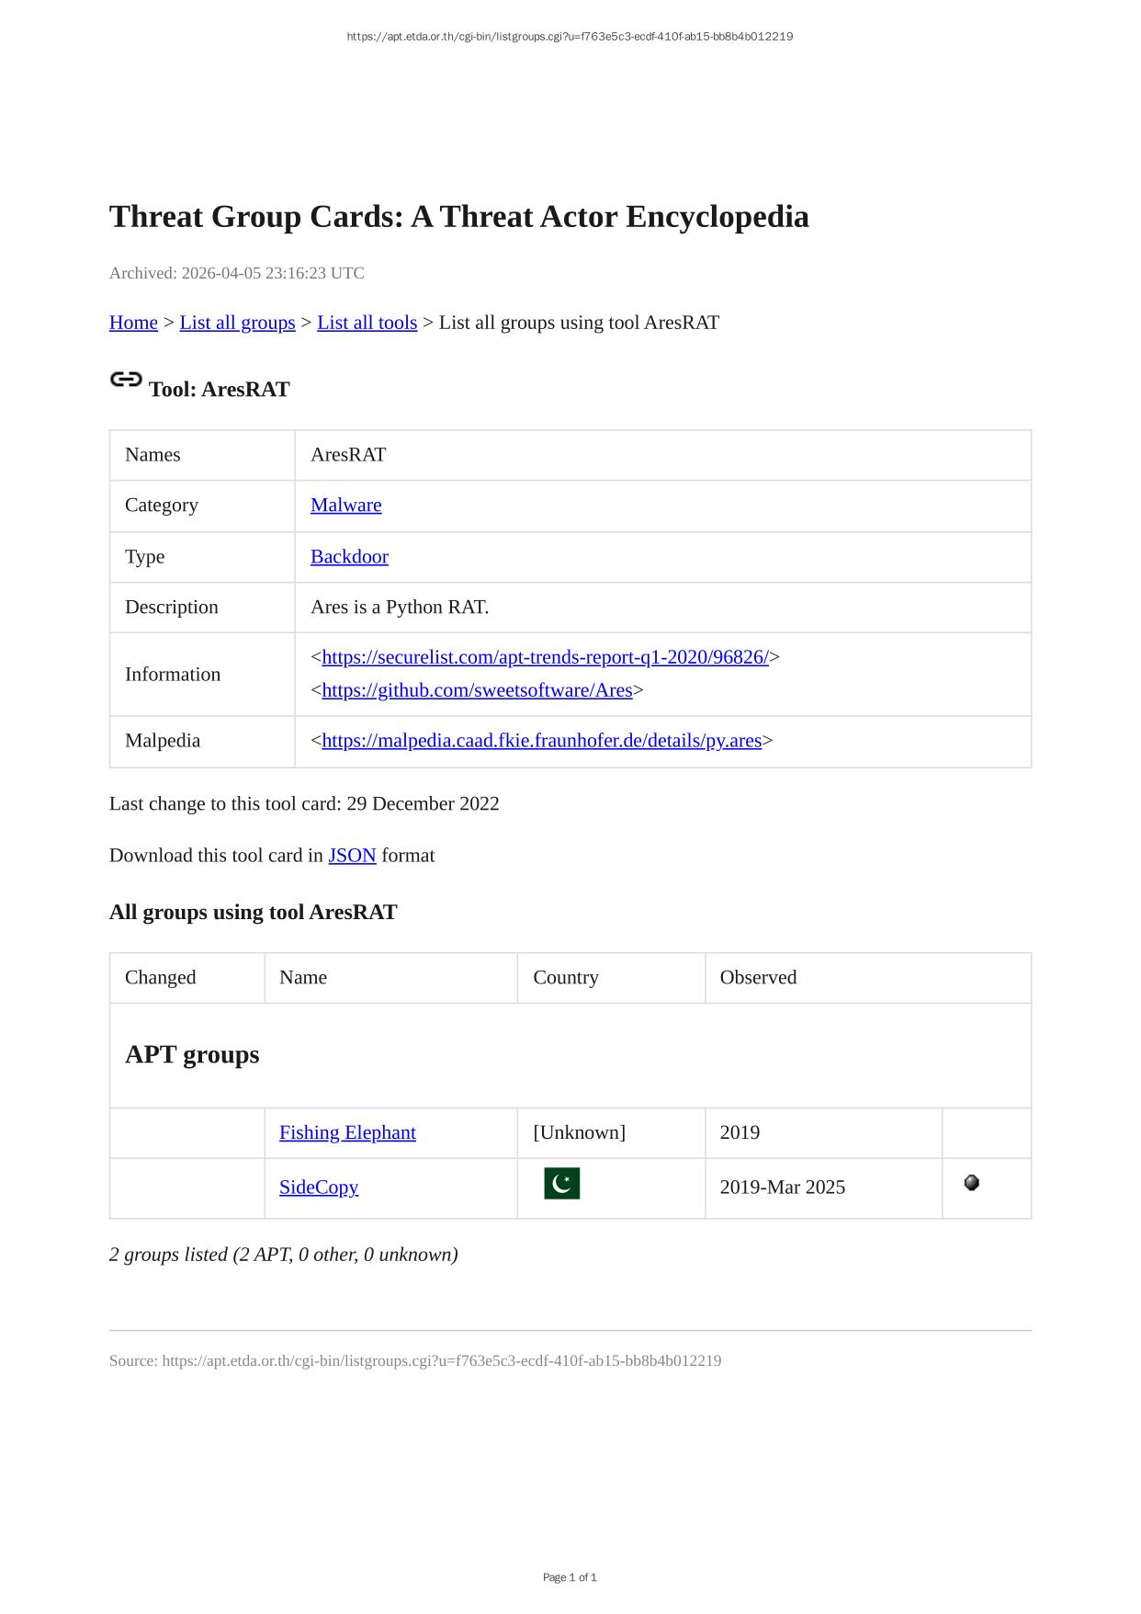Viewport: 1141px width, 1614px height.
Task: Click the Pakistan flag icon for SideCopy
Action: [561, 1184]
